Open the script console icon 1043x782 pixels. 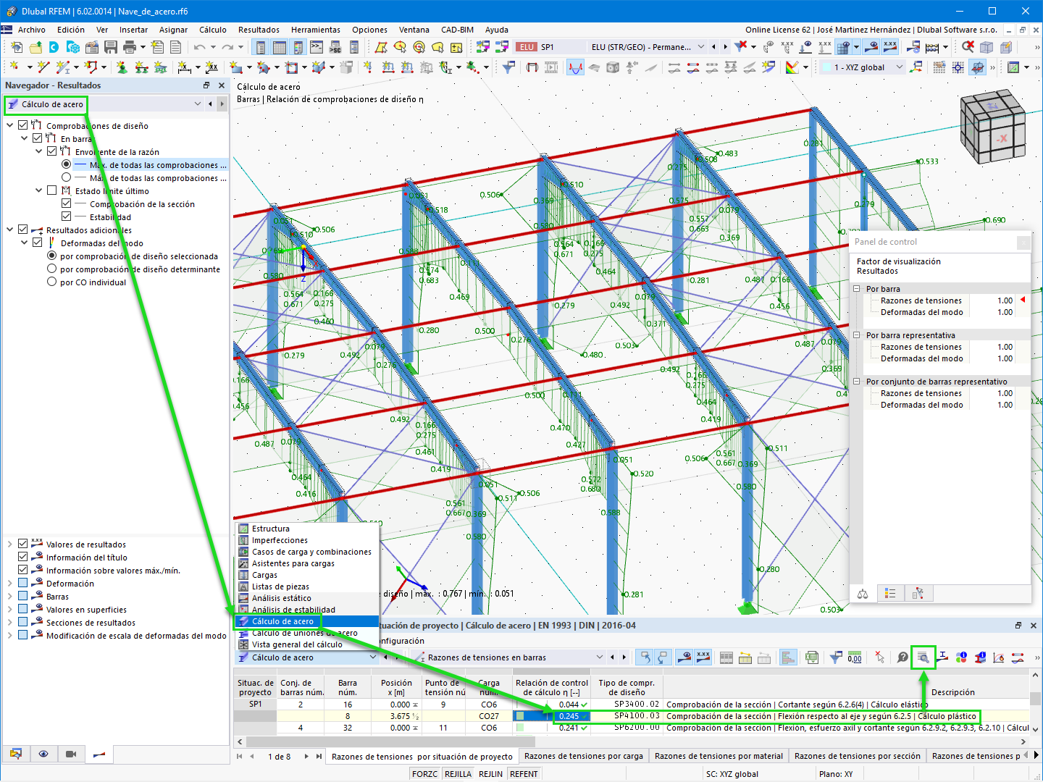[317, 47]
